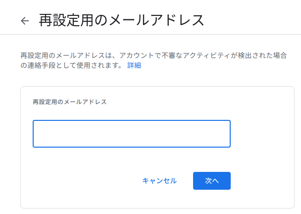Cancel editing the recovery email
The image size is (301, 214).
159,181
